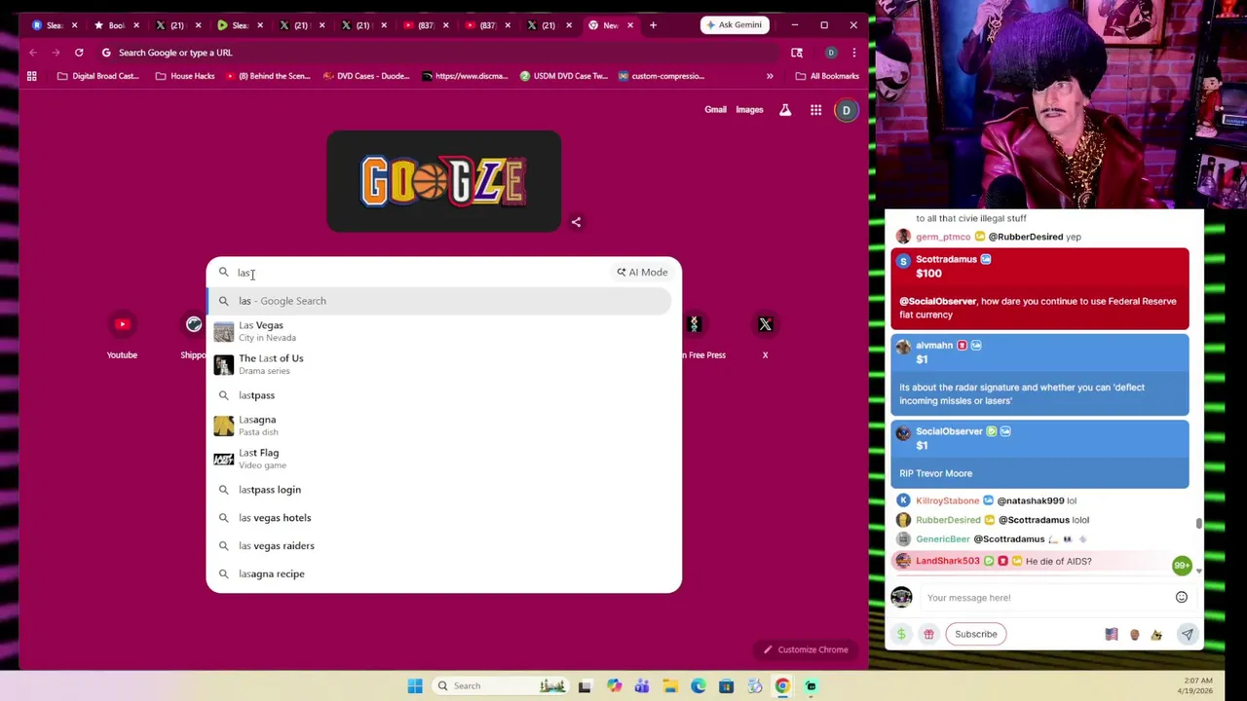The image size is (1247, 701).
Task: Insert the doge emote in chat
Action: point(1156,634)
